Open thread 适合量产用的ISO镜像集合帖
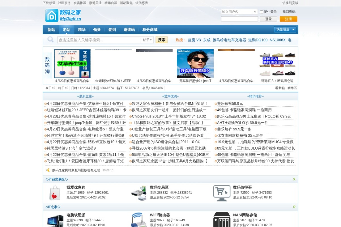 pyautogui.click(x=166, y=142)
